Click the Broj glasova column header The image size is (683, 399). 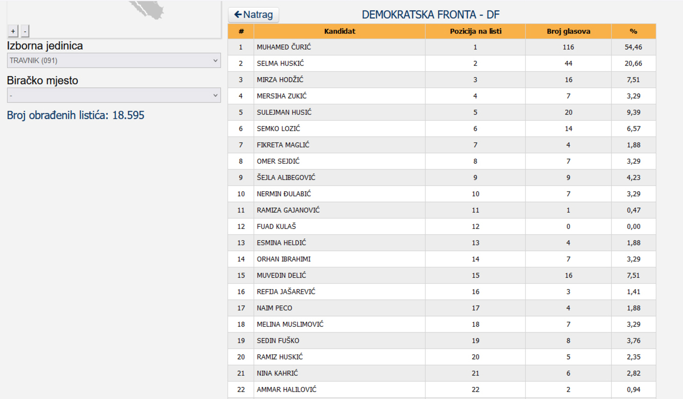(568, 31)
